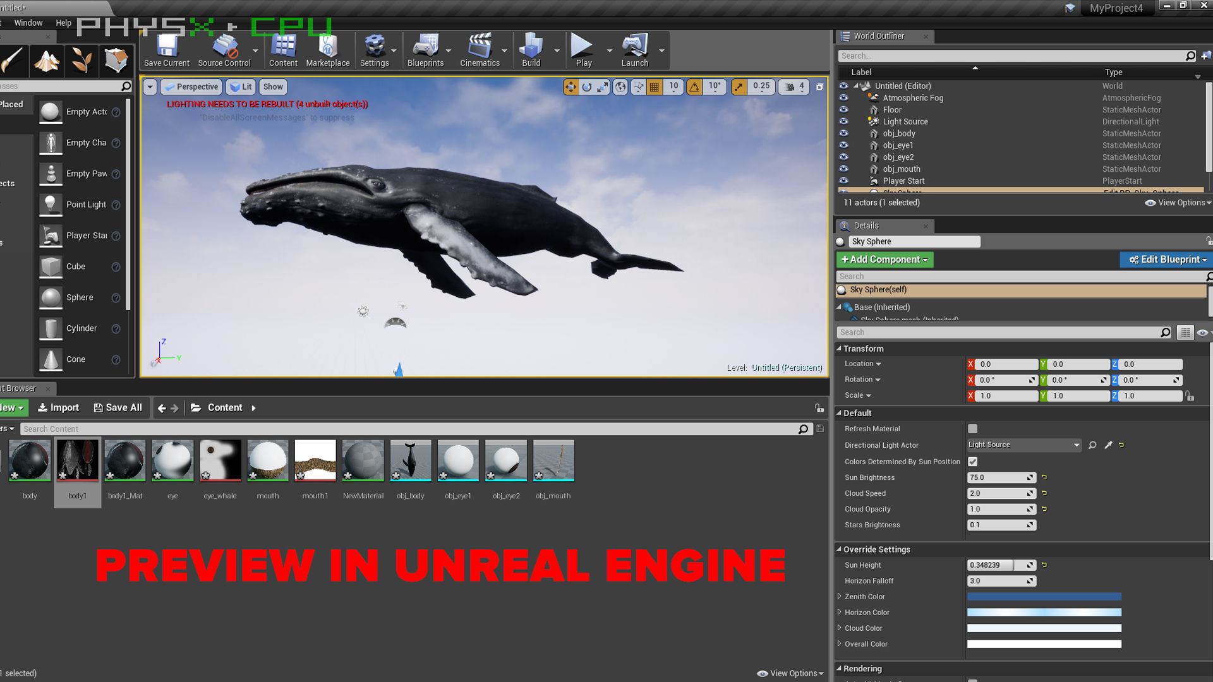The width and height of the screenshot is (1213, 682).
Task: Toggle scale snapping icon in viewport
Action: point(739,87)
